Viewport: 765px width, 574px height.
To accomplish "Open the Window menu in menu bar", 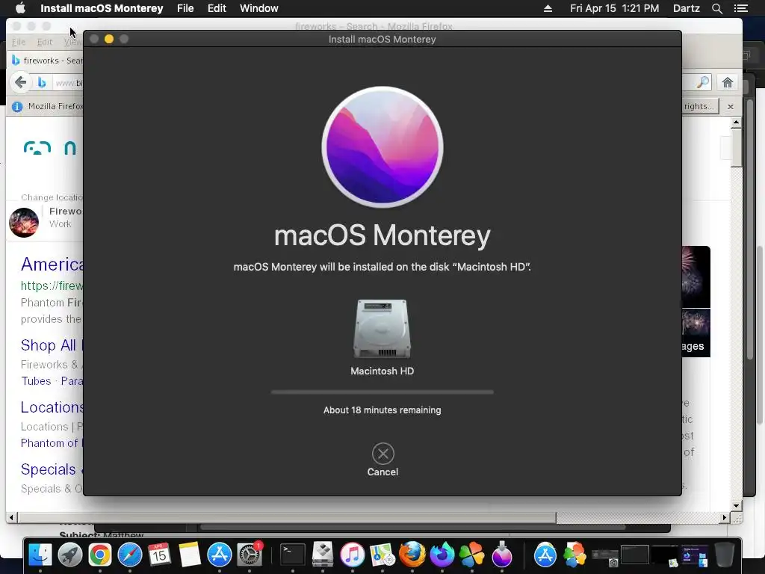I will coord(258,8).
